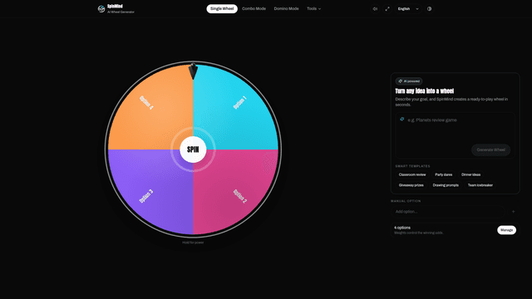This screenshot has width=532, height=299.
Task: Choose the Drawing prompts template
Action: pos(446,185)
